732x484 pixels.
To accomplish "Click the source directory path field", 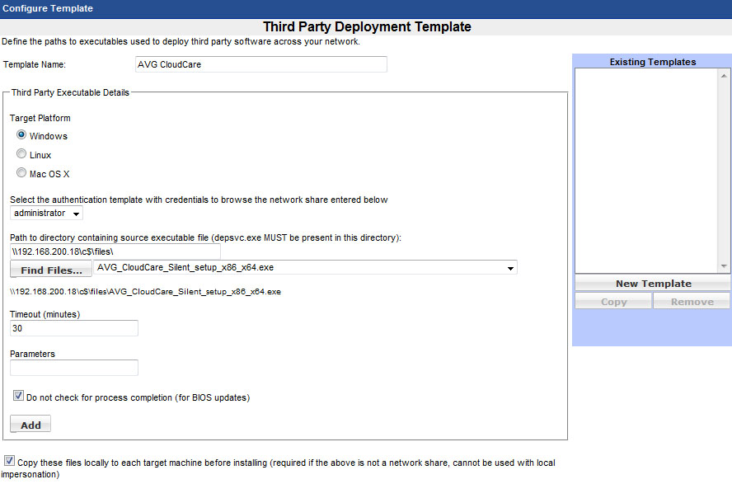I will 115,251.
